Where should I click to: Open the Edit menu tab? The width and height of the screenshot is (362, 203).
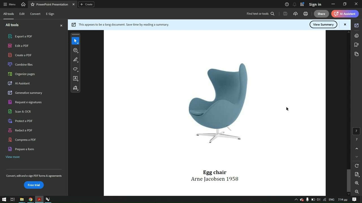pos(22,14)
